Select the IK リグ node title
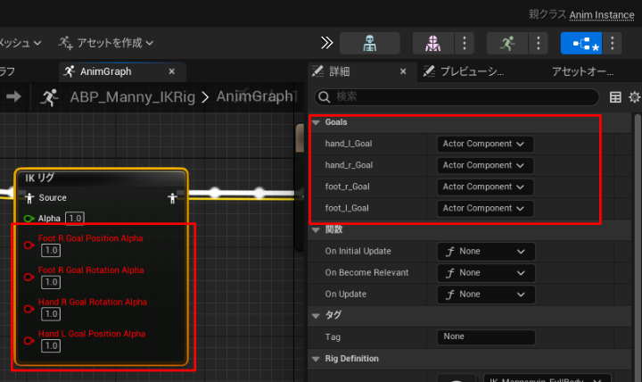 click(x=40, y=178)
